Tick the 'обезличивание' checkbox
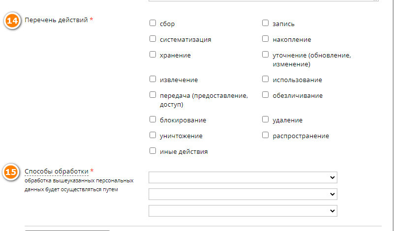394x231 pixels. pyautogui.click(x=266, y=95)
